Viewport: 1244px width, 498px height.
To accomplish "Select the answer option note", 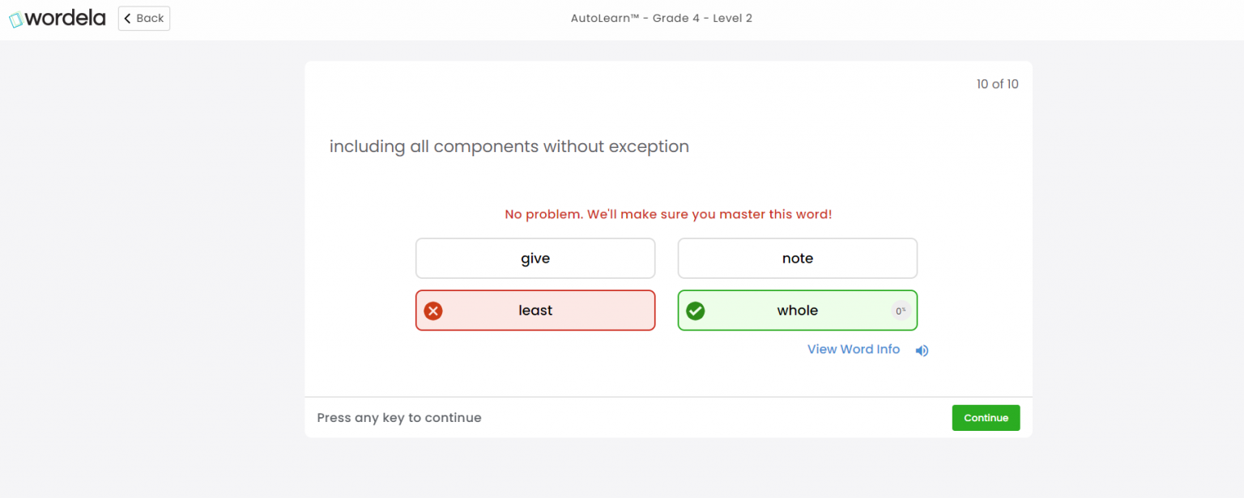I will [798, 259].
